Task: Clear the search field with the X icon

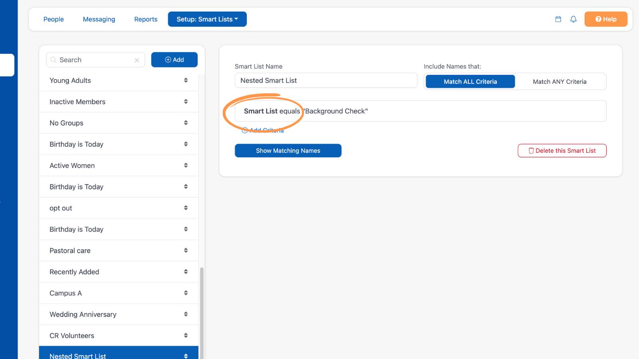Action: pyautogui.click(x=137, y=60)
